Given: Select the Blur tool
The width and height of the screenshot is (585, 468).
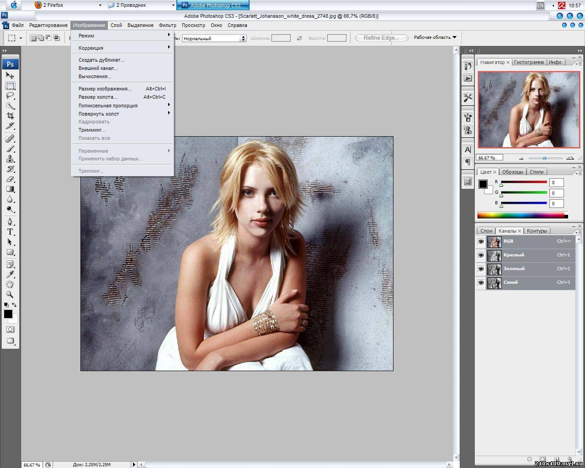Looking at the screenshot, I should coord(10,199).
